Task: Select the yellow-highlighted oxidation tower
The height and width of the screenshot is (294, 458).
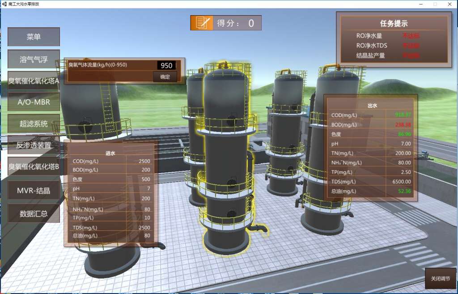Action: (226, 158)
